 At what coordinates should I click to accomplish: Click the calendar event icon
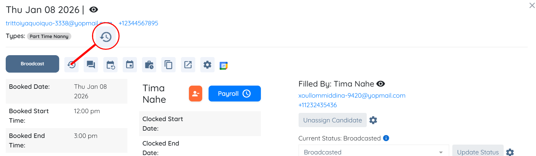(x=130, y=65)
